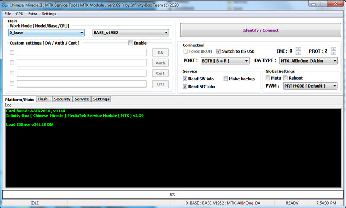Viewport: 346px width, 208px height.
Task: Increase the EMI value with up arrow
Action: pos(299,49)
